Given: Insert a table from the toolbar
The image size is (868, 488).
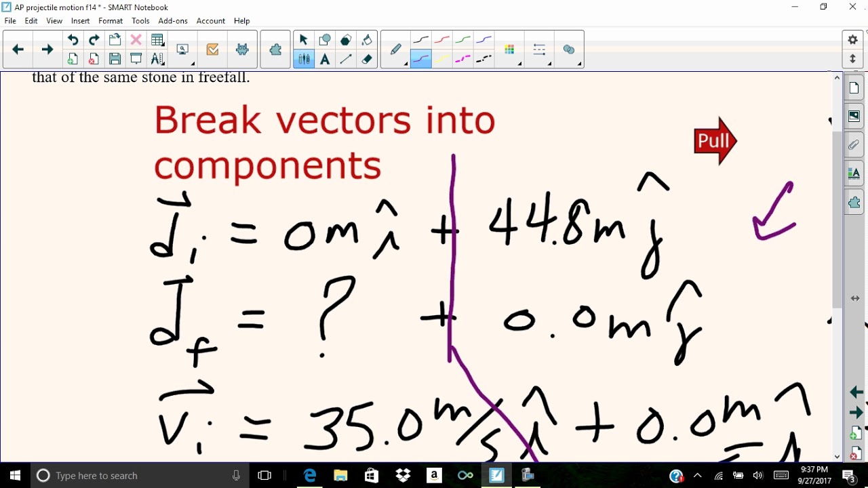Looking at the screenshot, I should (x=157, y=40).
